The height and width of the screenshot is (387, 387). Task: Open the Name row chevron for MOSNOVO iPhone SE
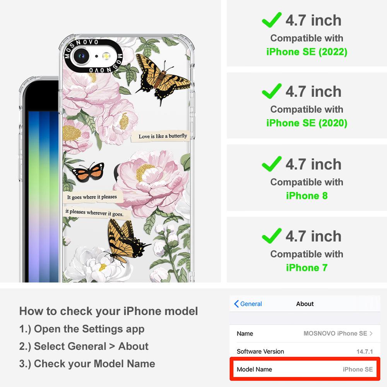tap(371, 334)
